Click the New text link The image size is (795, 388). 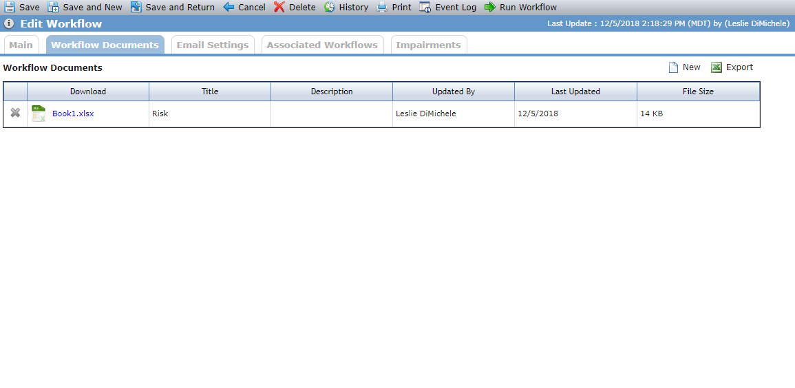692,67
